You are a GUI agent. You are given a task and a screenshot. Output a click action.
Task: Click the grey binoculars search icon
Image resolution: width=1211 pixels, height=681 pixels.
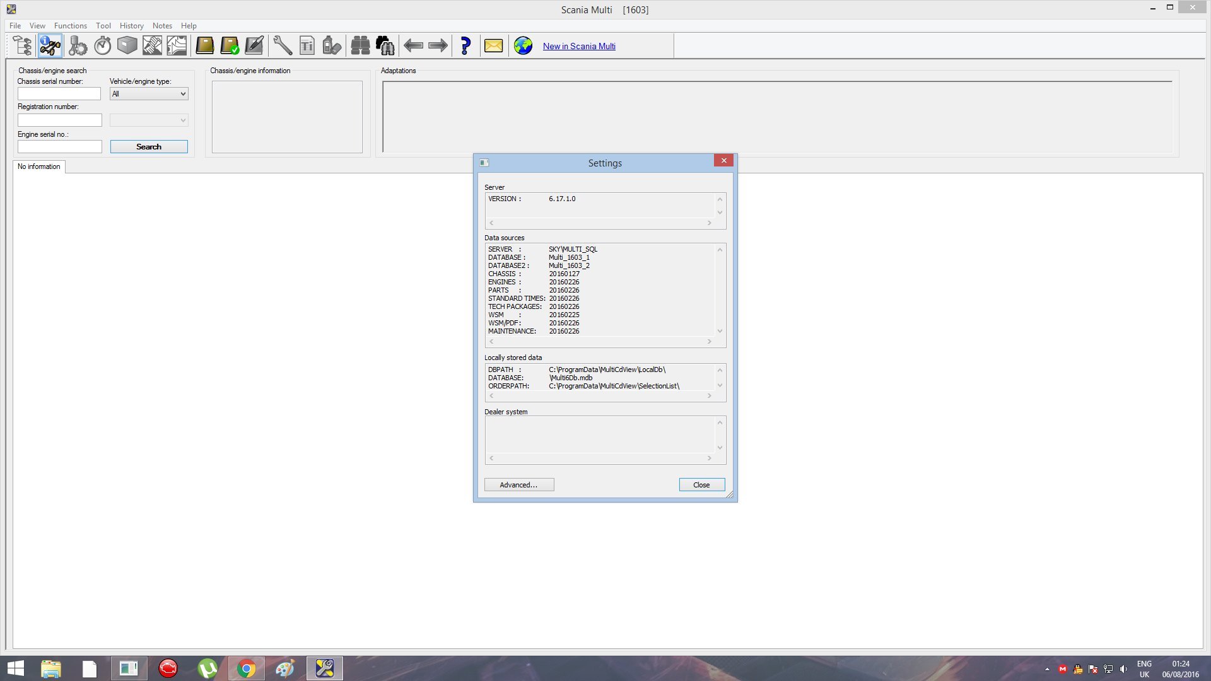click(360, 46)
